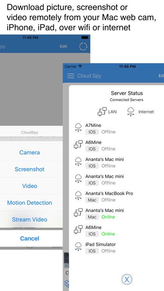The width and height of the screenshot is (164, 291).
Task: Select the cloud icon beside A7Mine
Action: (x=78, y=128)
